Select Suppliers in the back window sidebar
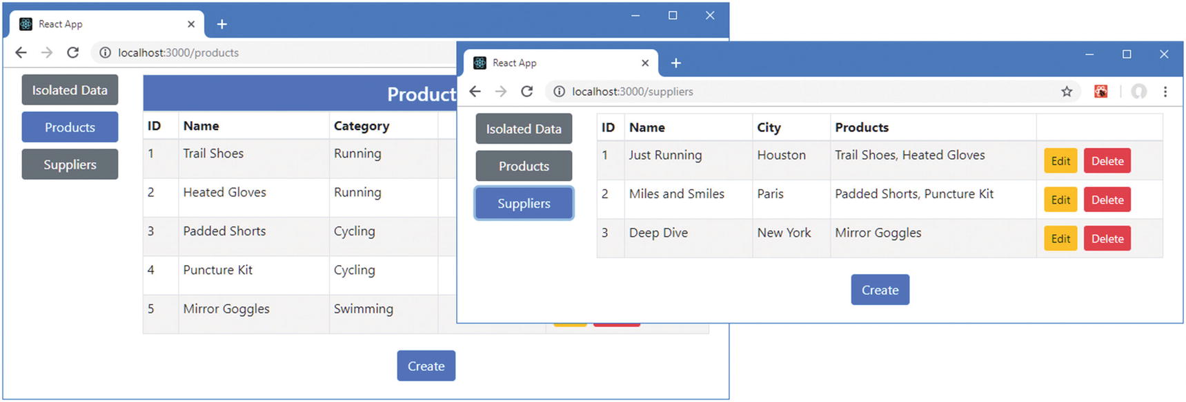The image size is (1186, 402). 70,165
